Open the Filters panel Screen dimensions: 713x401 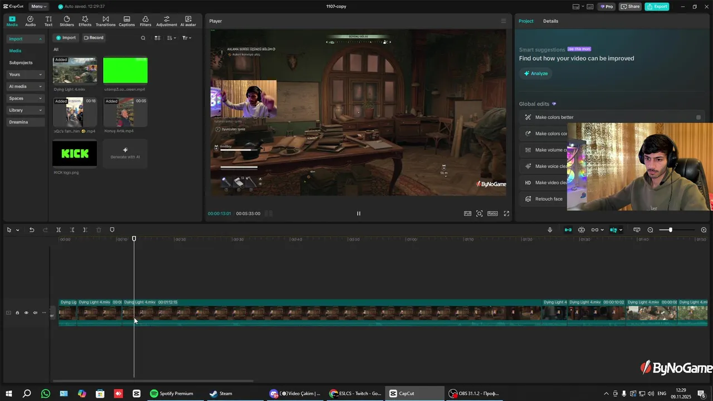[x=145, y=21]
